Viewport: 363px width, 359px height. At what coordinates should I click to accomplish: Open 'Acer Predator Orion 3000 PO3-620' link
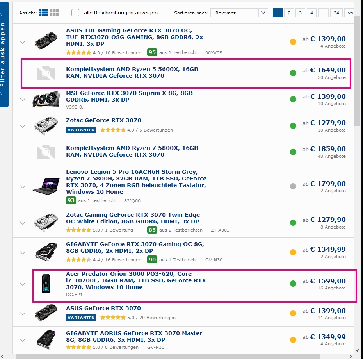136,280
